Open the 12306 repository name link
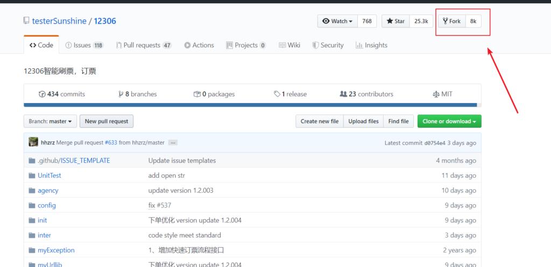This screenshot has height=267, width=551. pyautogui.click(x=105, y=21)
